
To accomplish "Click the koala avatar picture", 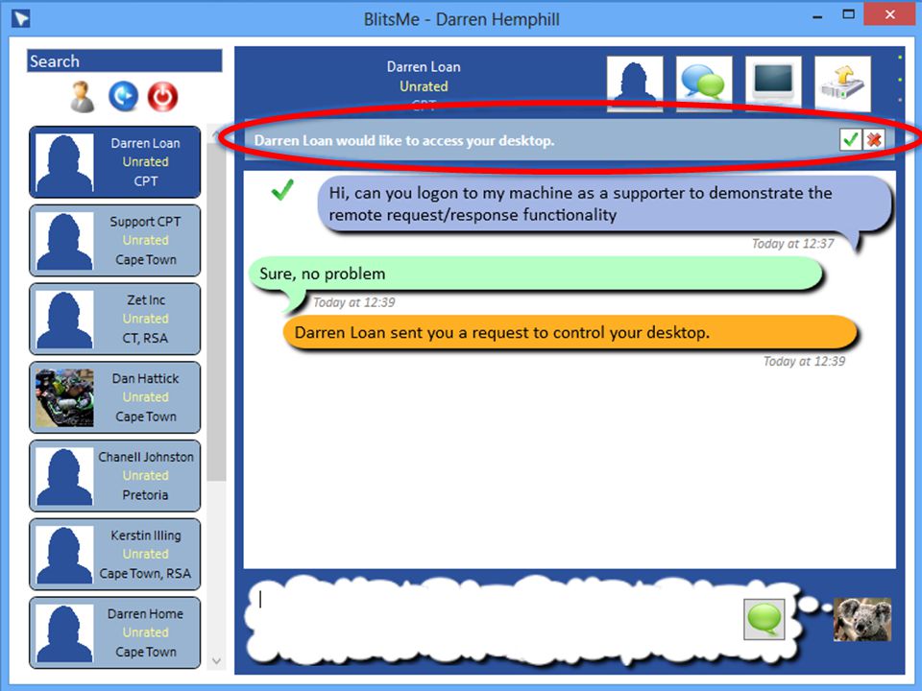I will pyautogui.click(x=862, y=619).
